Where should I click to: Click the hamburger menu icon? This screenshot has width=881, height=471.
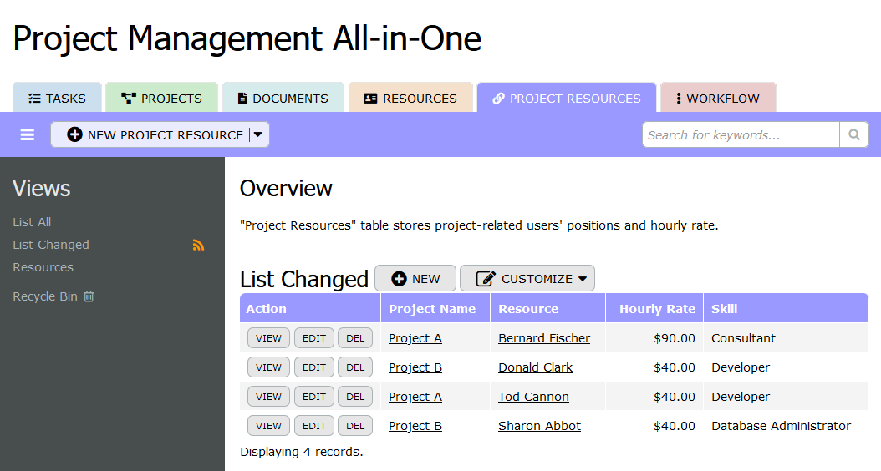coord(28,134)
